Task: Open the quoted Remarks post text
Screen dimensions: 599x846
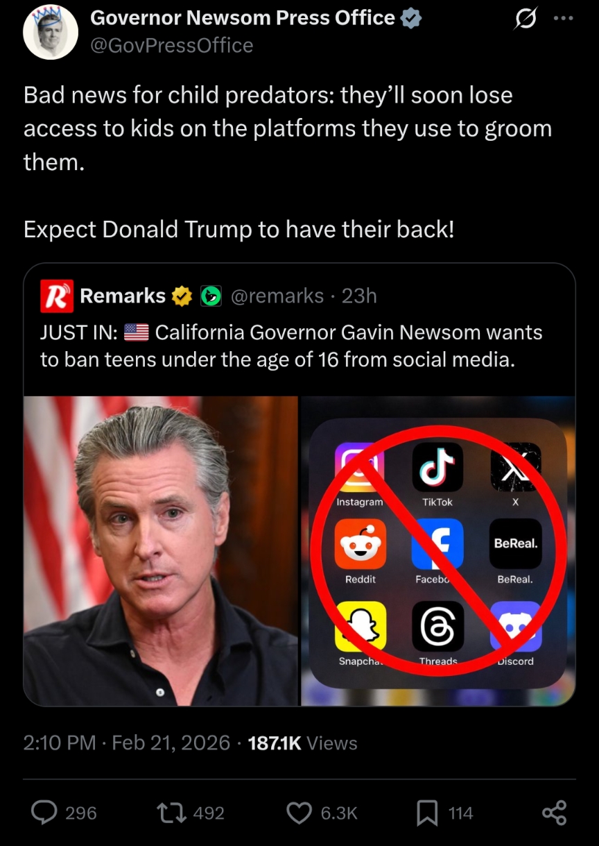Action: coord(291,346)
